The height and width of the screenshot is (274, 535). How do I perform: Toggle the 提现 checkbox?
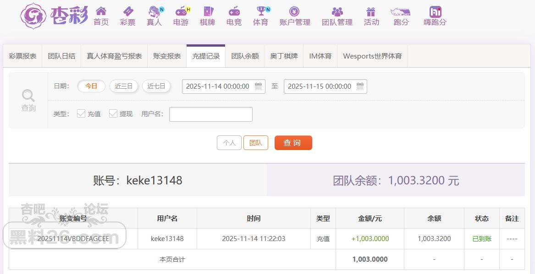113,113
